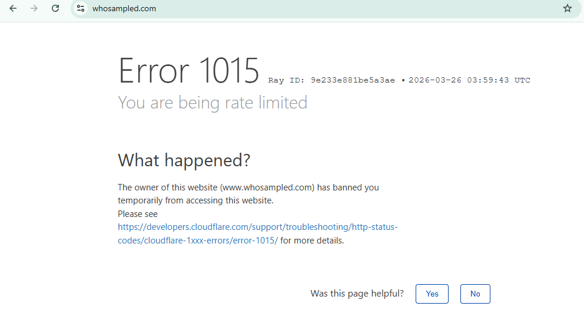Answer No to page helpful question
Screen dimensions: 584x316
coord(475,294)
